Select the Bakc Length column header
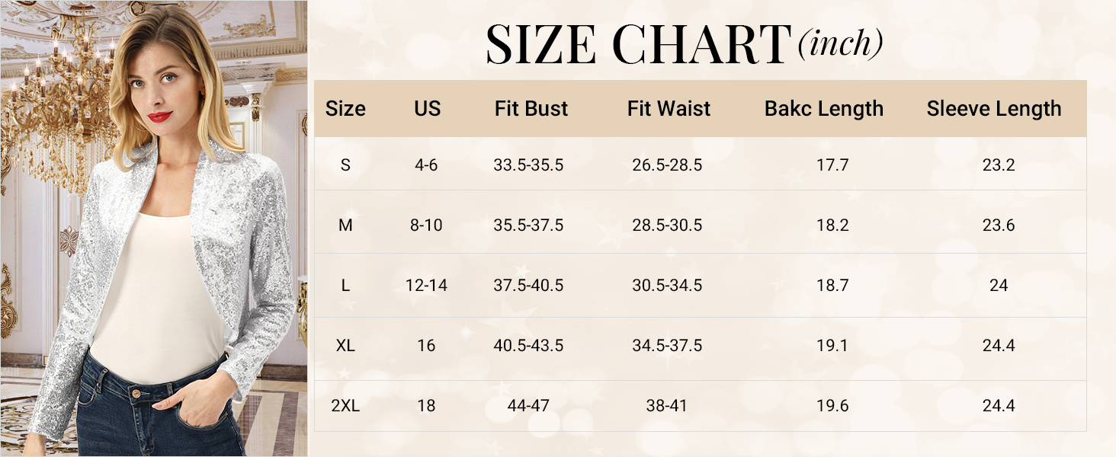The image size is (1116, 457). point(823,109)
